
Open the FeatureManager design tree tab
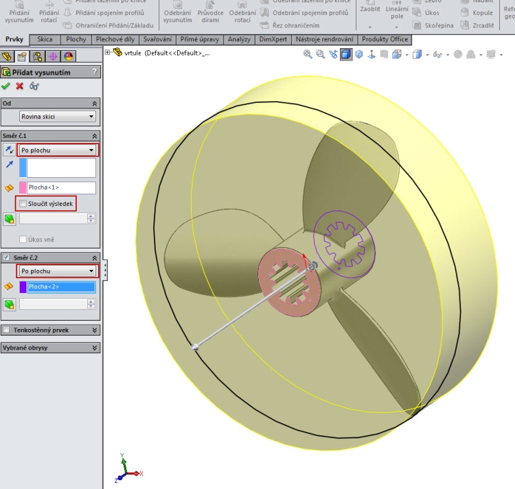[7, 56]
